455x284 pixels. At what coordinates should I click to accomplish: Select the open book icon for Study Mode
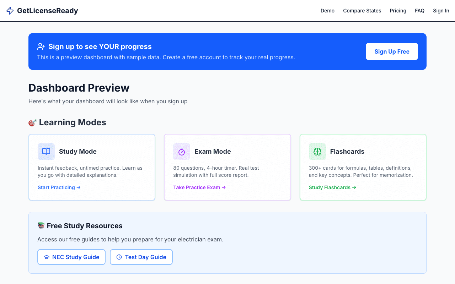(46, 152)
